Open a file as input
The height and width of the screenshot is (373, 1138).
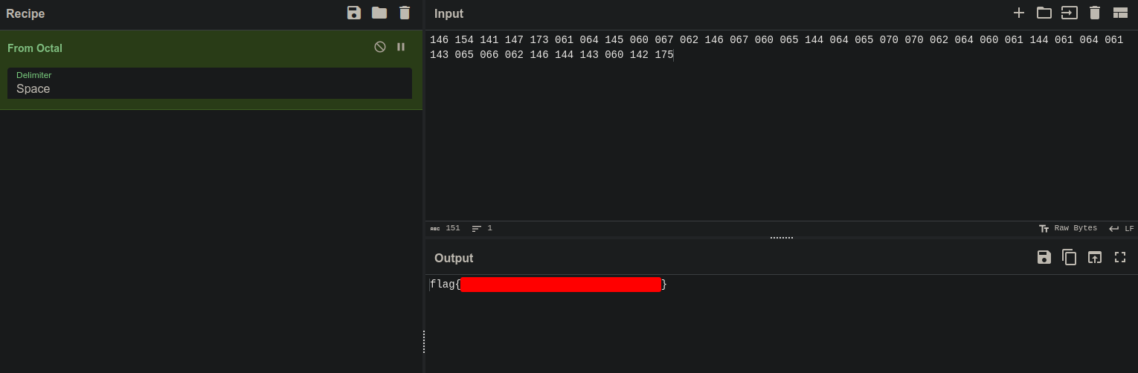[x=1069, y=13]
